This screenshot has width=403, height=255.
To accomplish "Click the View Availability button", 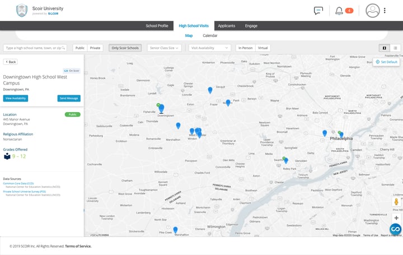I will coord(16,98).
